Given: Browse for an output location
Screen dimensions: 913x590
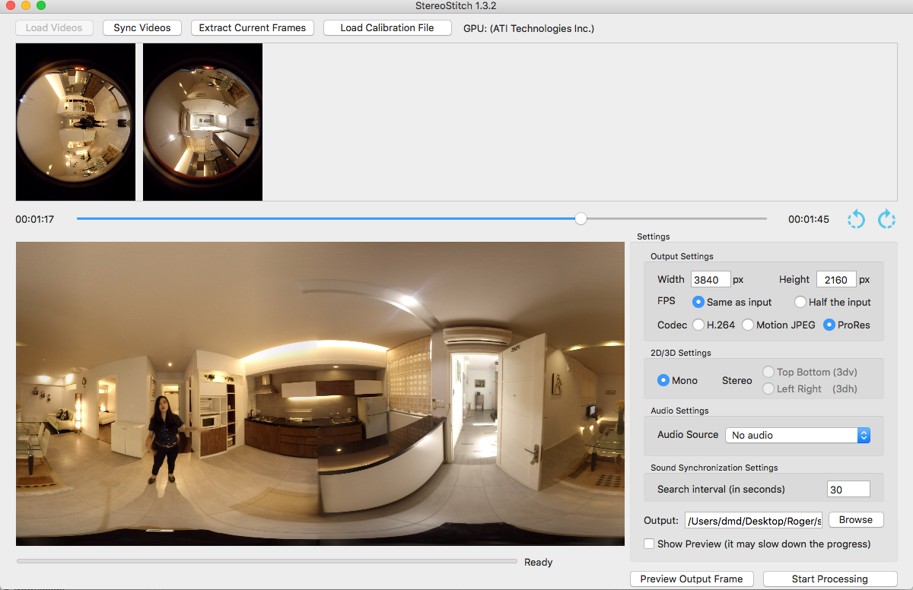Looking at the screenshot, I should click(856, 520).
